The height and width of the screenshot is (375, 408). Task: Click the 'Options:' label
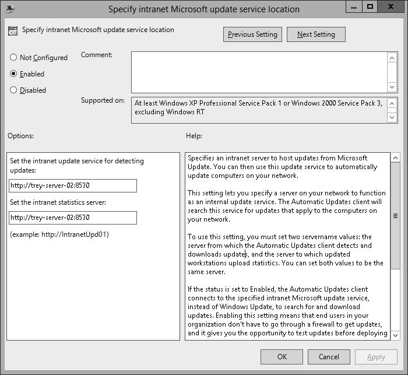coord(20,136)
